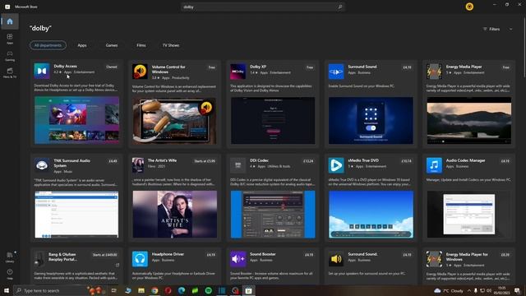Open File Explorer from the taskbar
Screen dimensions: 526x296
(x=141, y=290)
